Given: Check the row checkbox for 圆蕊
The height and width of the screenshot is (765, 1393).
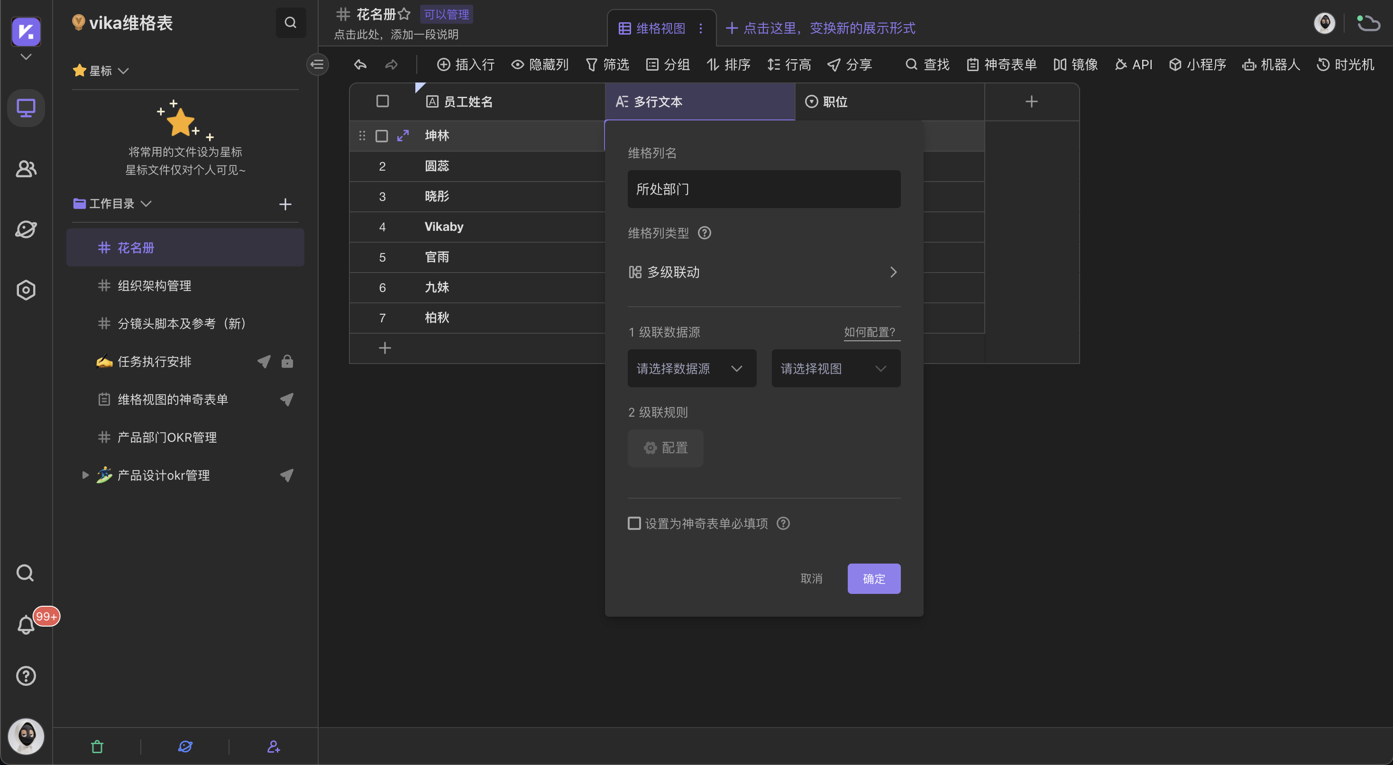Looking at the screenshot, I should [x=382, y=166].
